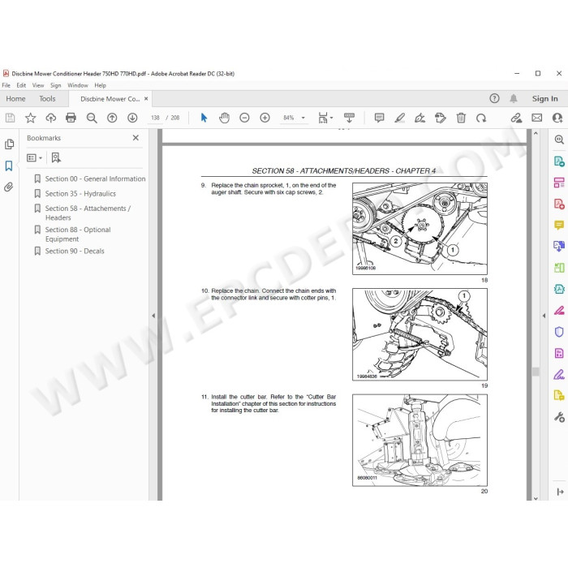
Task: Click figure 18 chain sprocket illustration
Action: pyautogui.click(x=420, y=229)
